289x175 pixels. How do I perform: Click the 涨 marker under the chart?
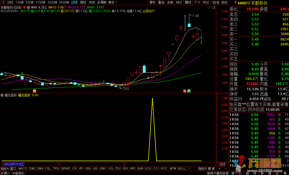[184, 91]
